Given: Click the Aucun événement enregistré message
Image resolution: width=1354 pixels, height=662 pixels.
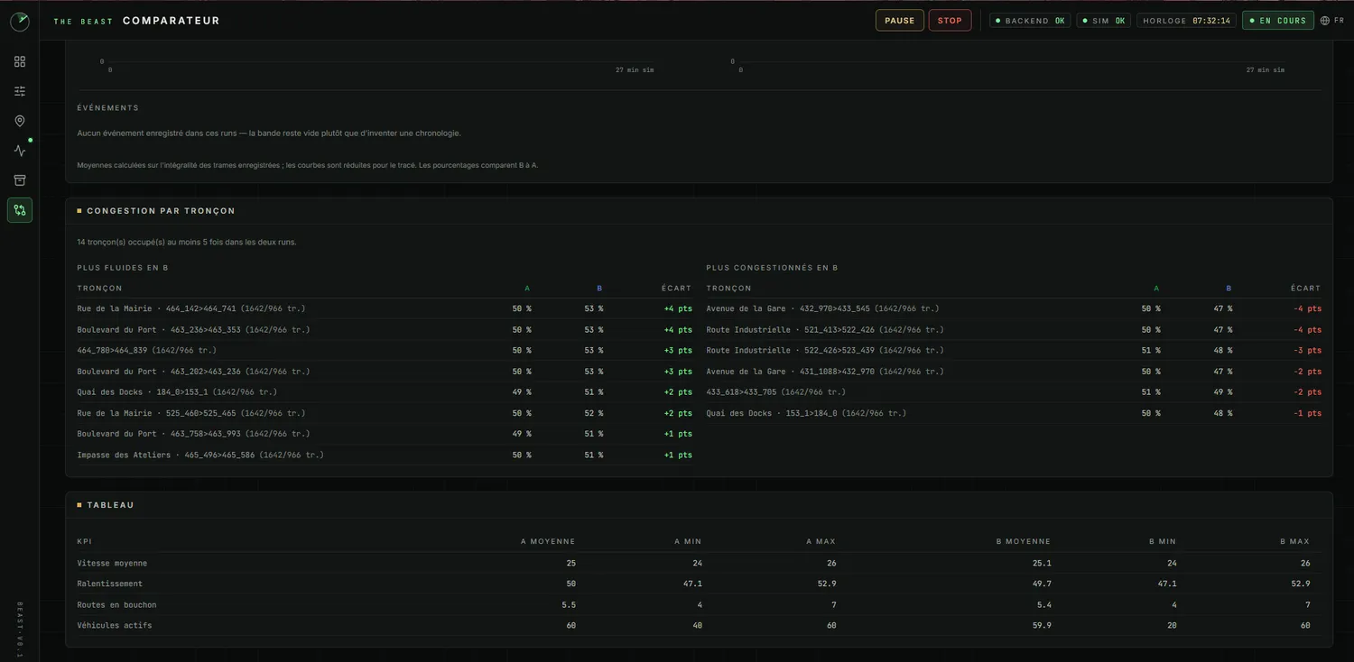Looking at the screenshot, I should click(269, 133).
